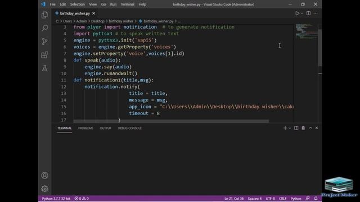Open the editor More Actions menu
This screenshot has height=202, width=360.
click(x=316, y=13)
